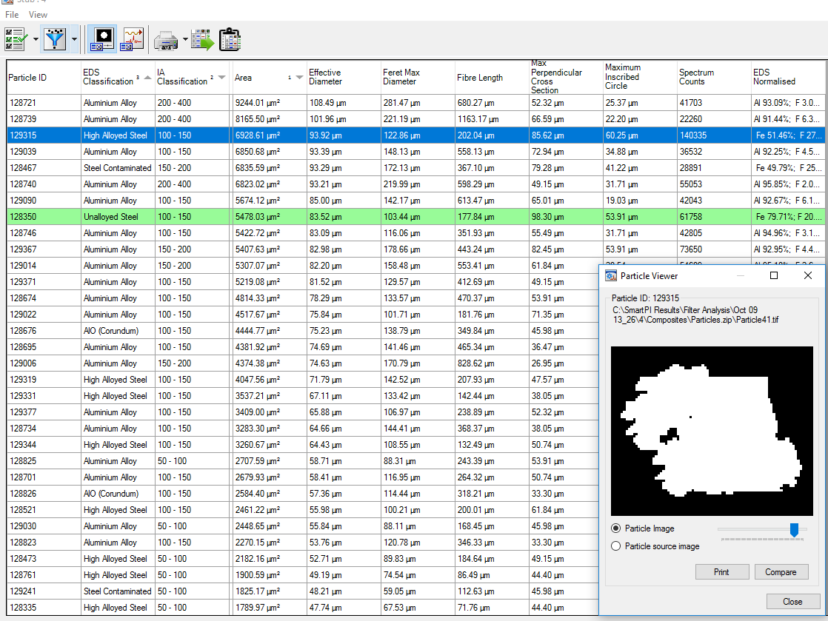Open the File menu

12,15
